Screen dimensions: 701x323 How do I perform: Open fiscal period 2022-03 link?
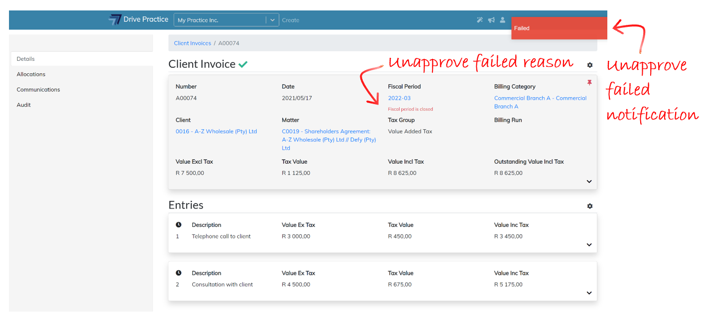pyautogui.click(x=399, y=98)
